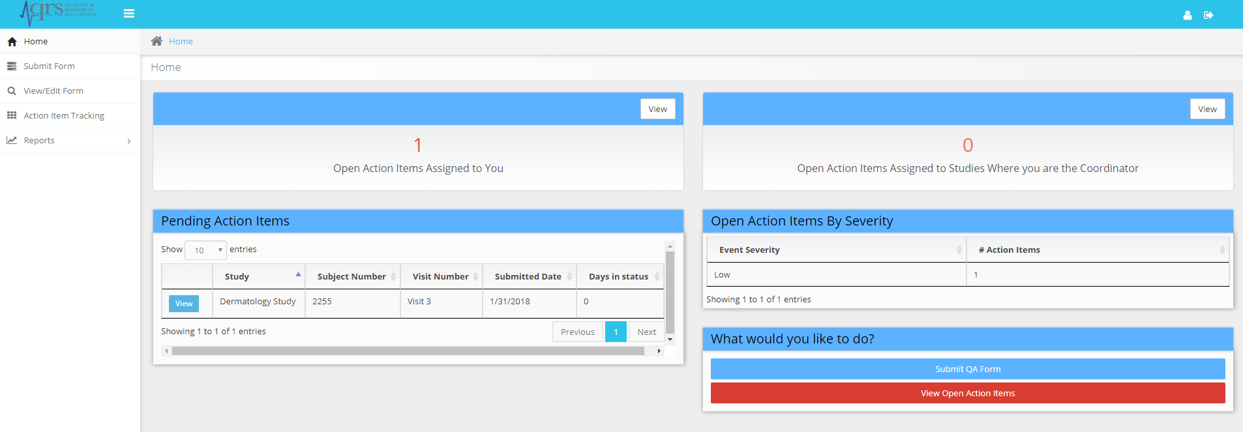View the Dermatology Study pending item

(x=184, y=304)
